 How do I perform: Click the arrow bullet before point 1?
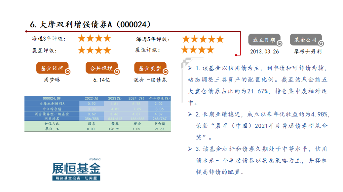(190, 68)
